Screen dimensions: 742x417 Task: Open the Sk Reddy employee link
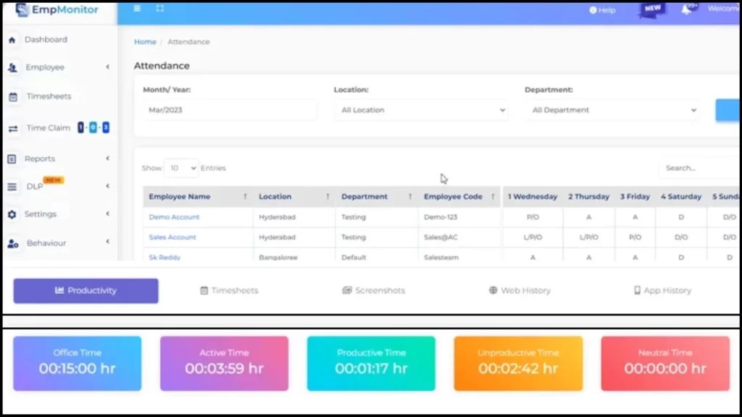[x=164, y=258]
